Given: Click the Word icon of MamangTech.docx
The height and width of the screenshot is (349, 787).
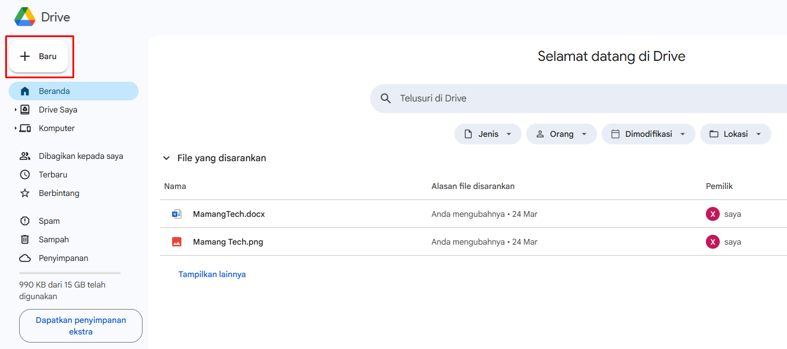Looking at the screenshot, I should [x=177, y=214].
